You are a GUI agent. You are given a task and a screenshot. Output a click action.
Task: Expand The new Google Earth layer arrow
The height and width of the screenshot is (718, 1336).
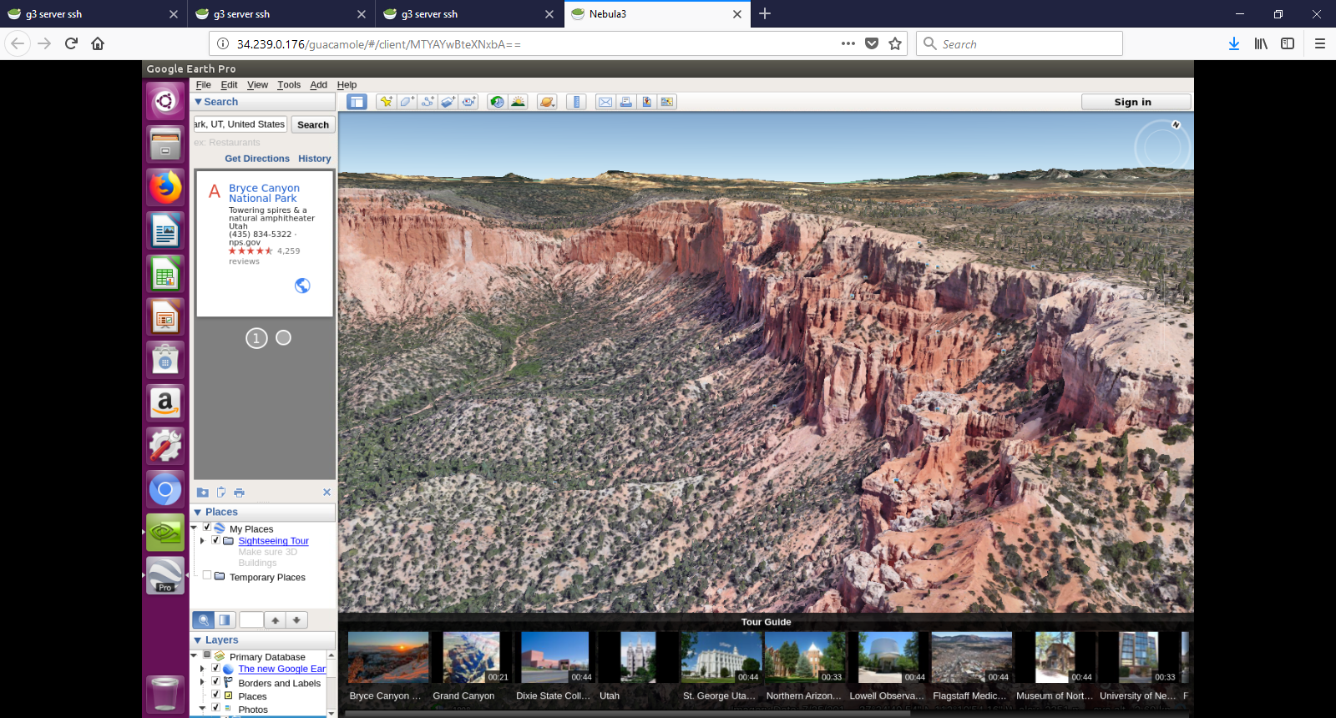(x=202, y=669)
